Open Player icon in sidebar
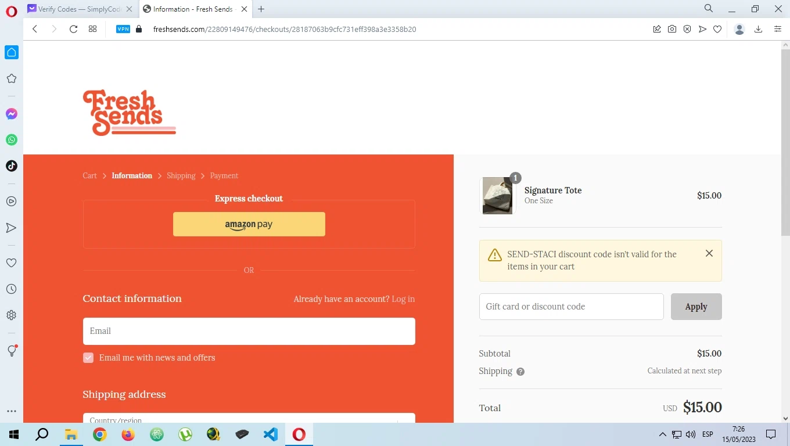 [11, 202]
